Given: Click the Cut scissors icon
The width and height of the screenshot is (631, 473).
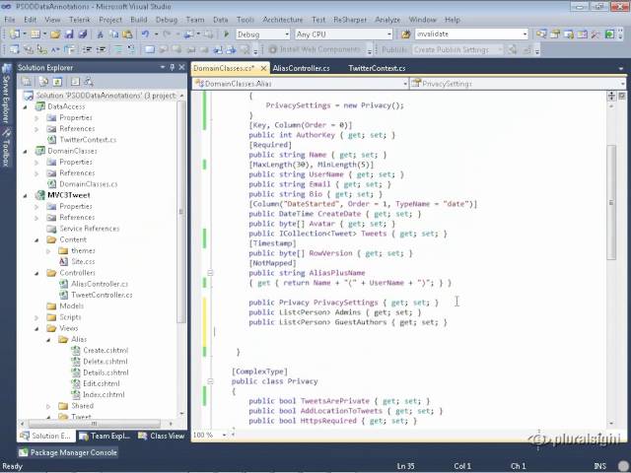Looking at the screenshot, I should (101, 34).
